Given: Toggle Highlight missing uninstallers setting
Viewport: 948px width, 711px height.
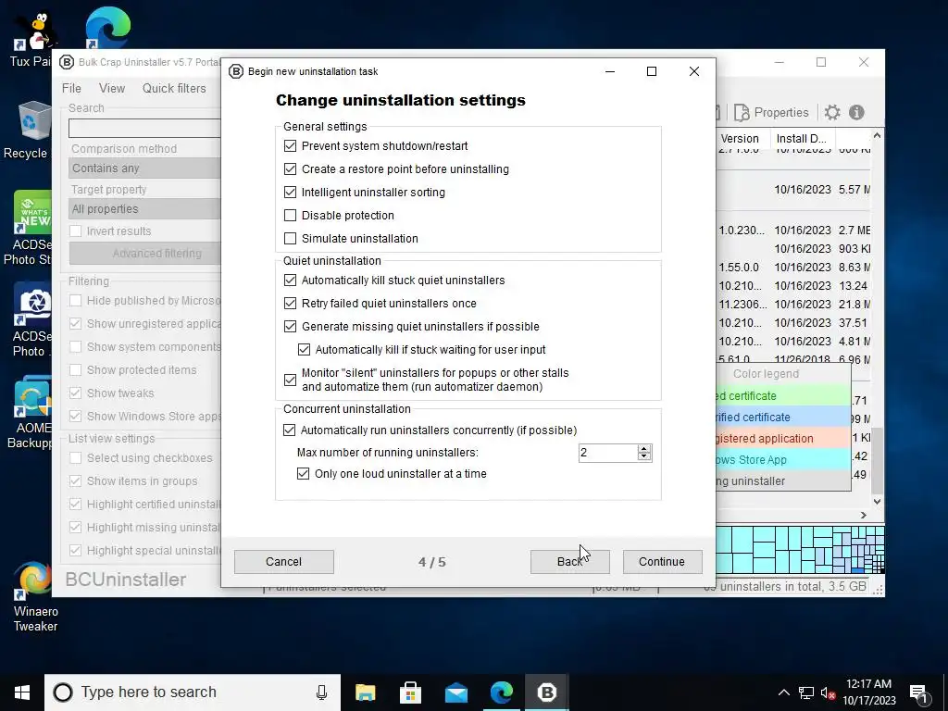Looking at the screenshot, I should (76, 527).
